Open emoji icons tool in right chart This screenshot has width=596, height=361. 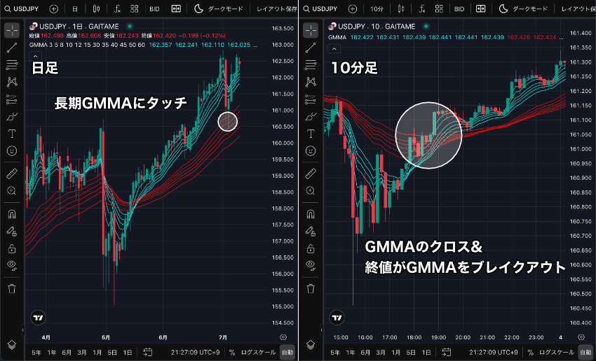pos(311,151)
